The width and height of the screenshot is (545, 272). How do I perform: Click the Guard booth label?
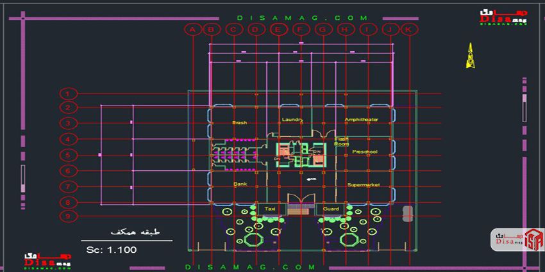pyautogui.click(x=331, y=209)
